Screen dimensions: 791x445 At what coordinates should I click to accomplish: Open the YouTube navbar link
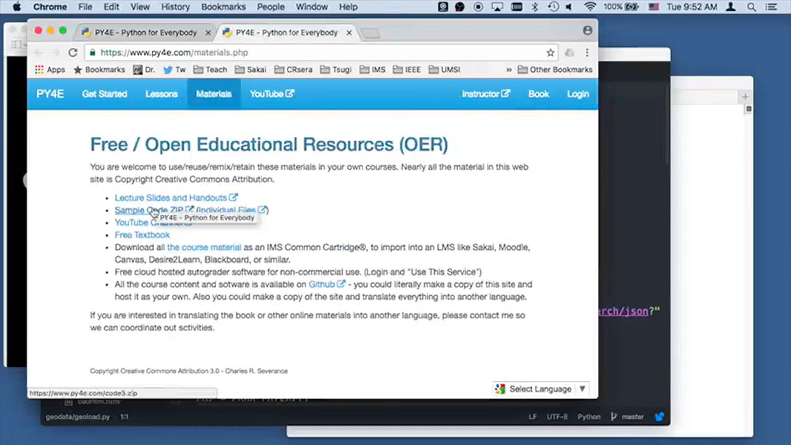pyautogui.click(x=272, y=94)
